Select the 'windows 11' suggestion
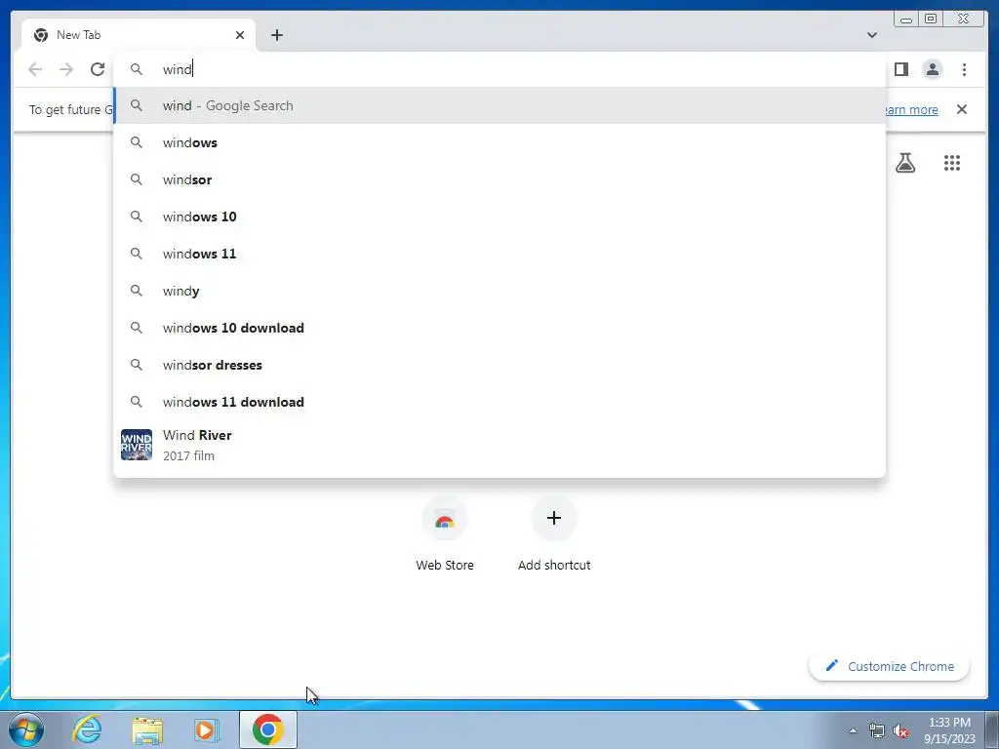Screen dimensions: 999x749 (x=499, y=254)
